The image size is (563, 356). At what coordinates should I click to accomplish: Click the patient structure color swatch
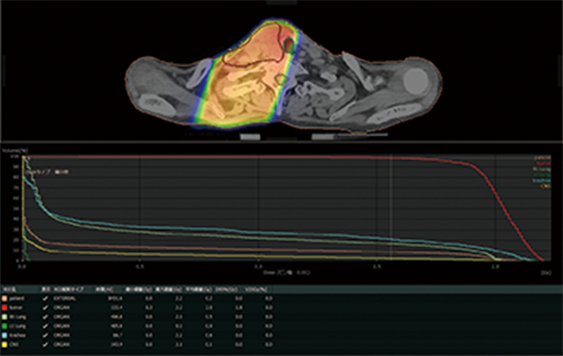5,298
